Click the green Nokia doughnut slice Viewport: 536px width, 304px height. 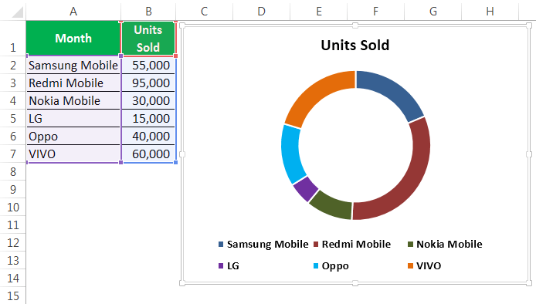tap(333, 206)
